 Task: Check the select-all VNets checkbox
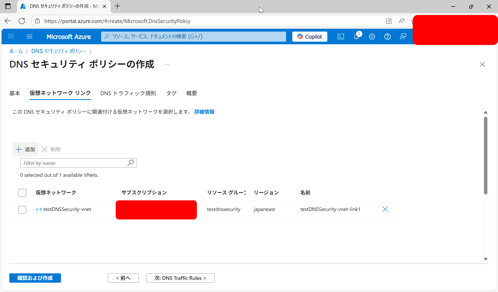(22, 193)
